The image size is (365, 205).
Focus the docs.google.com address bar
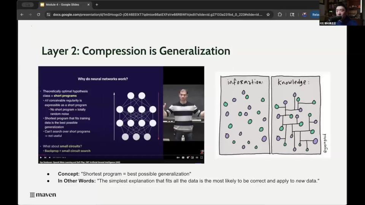157,14
